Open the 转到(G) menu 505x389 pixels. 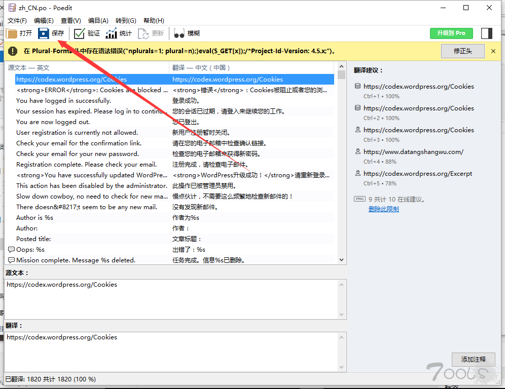[126, 21]
